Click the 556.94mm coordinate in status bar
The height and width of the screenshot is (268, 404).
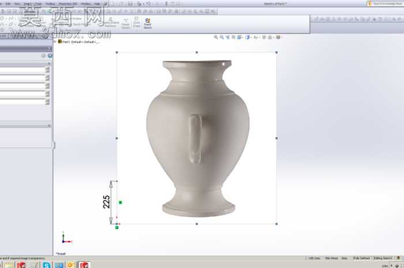coord(331,258)
